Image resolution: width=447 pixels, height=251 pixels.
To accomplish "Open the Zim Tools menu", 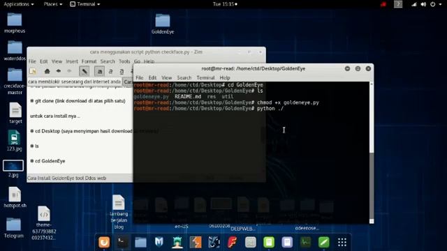I will [x=124, y=61].
